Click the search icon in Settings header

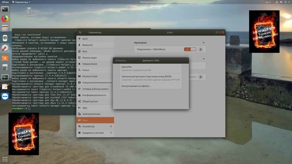tap(80, 32)
